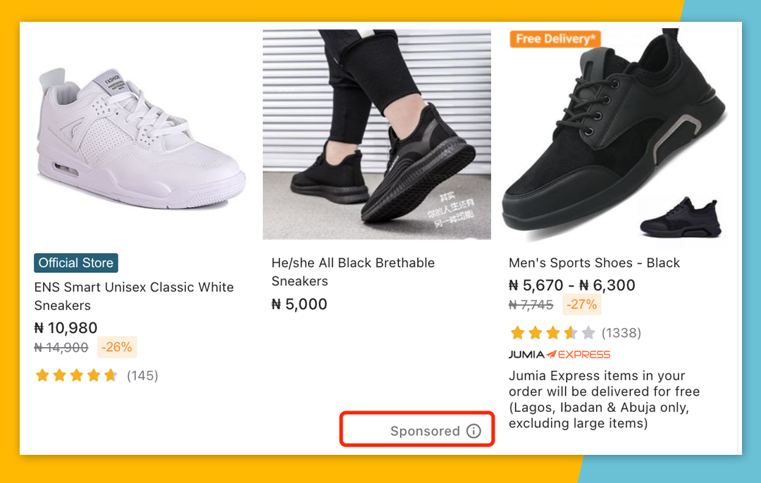
Task: Click the Sponsored label
Action: (x=426, y=430)
